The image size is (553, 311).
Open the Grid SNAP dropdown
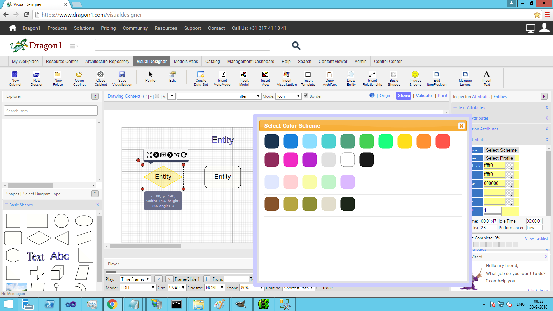tap(177, 288)
